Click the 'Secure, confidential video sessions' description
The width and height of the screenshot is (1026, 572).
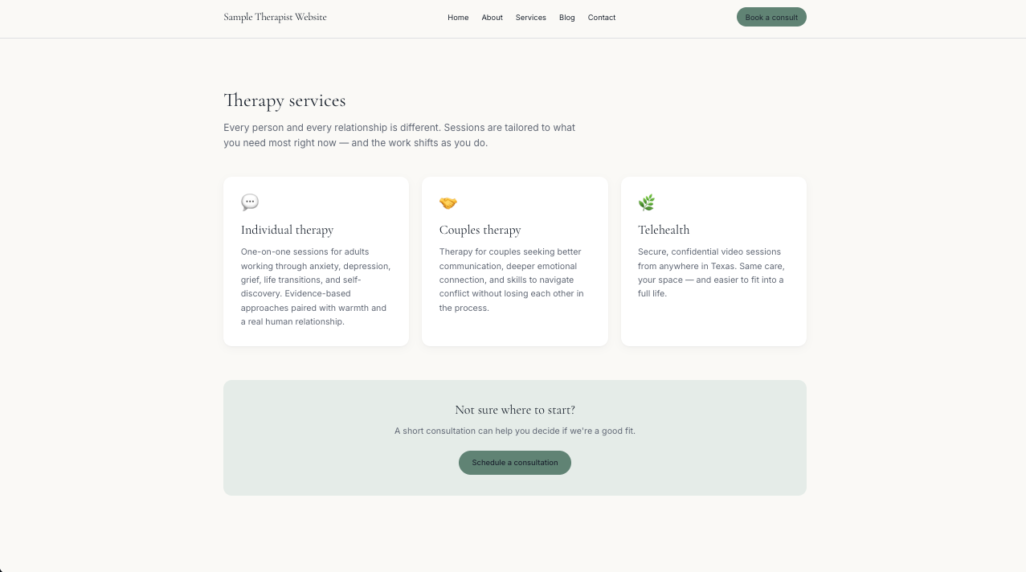(x=711, y=272)
